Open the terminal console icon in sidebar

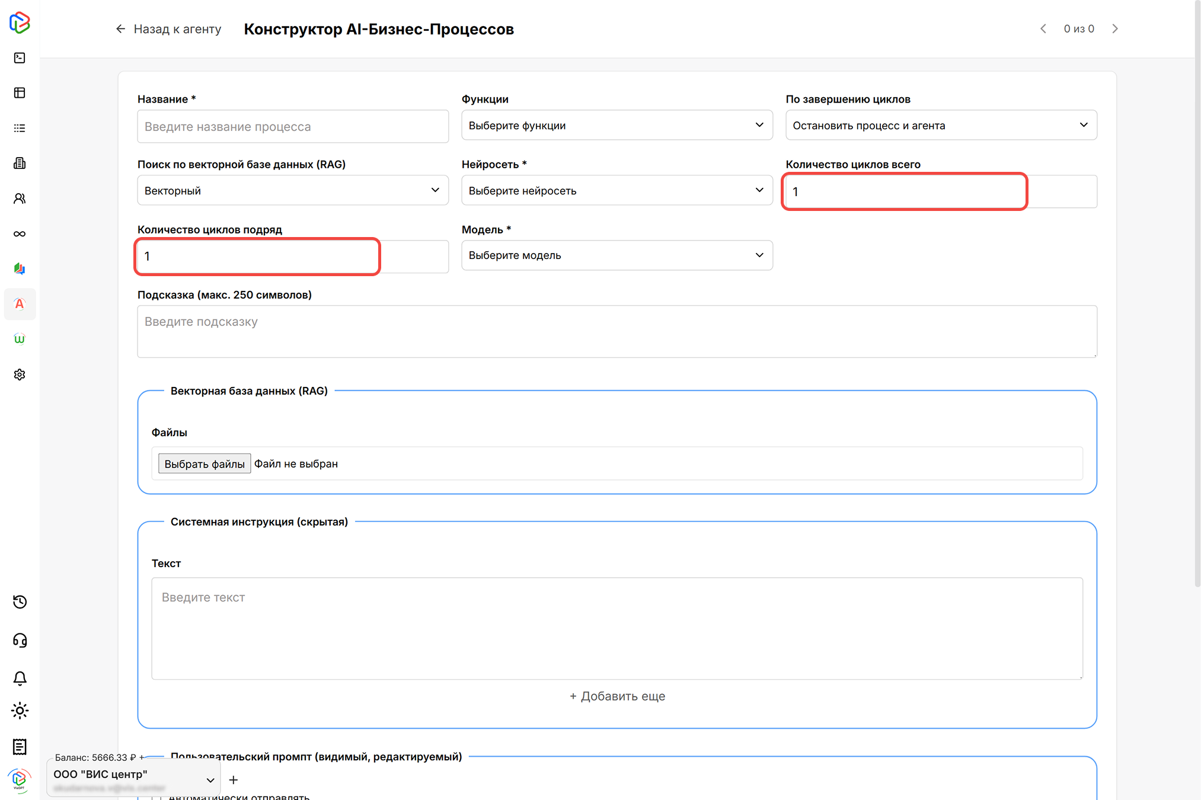(20, 57)
